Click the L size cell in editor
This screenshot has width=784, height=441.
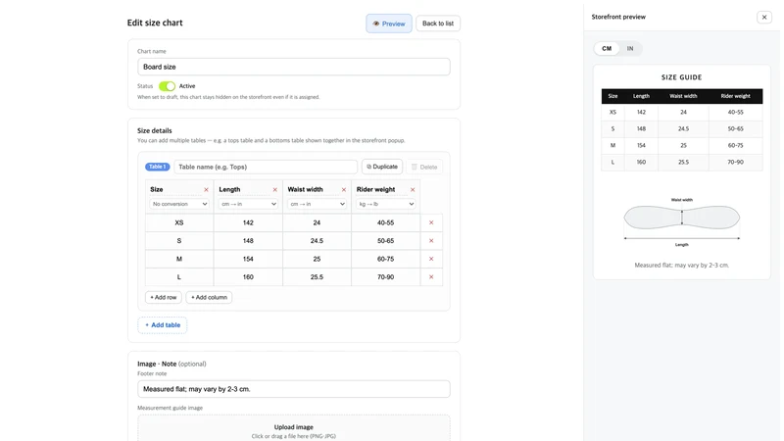click(x=179, y=276)
